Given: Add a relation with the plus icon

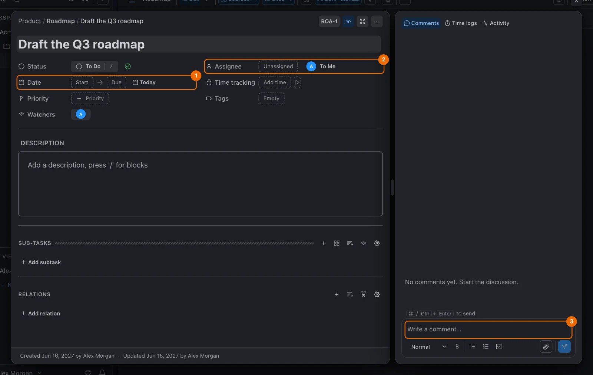Looking at the screenshot, I should click(337, 294).
